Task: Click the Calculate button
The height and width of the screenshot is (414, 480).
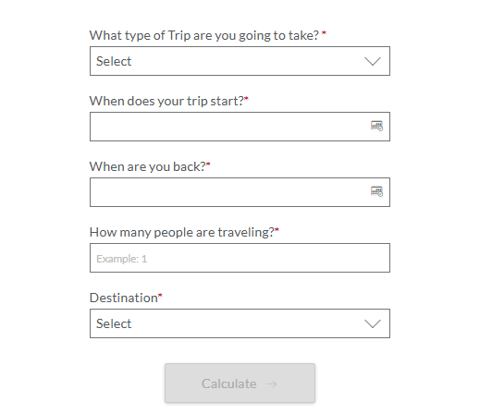Action: pyautogui.click(x=240, y=383)
